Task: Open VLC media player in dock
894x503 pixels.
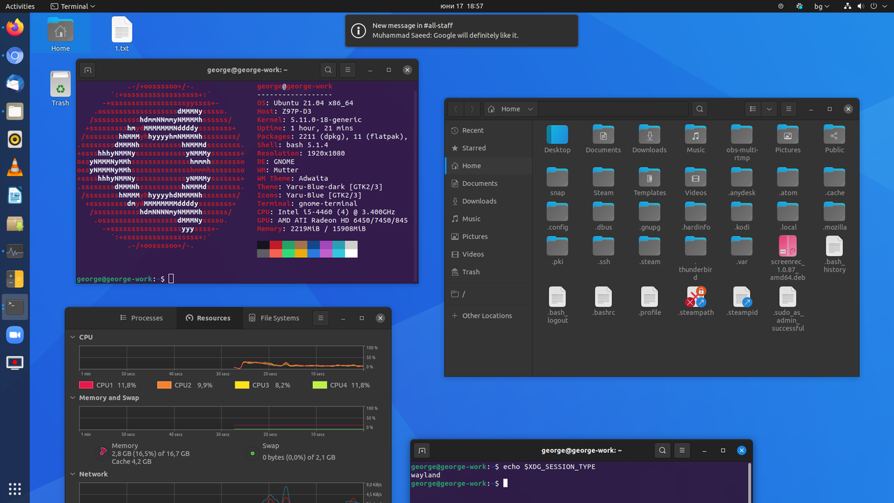Action: tap(15, 168)
